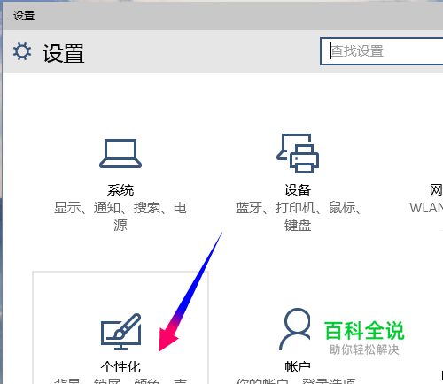The height and width of the screenshot is (384, 443).
Task: Focus the 查找设置 search field
Action: coord(382,51)
